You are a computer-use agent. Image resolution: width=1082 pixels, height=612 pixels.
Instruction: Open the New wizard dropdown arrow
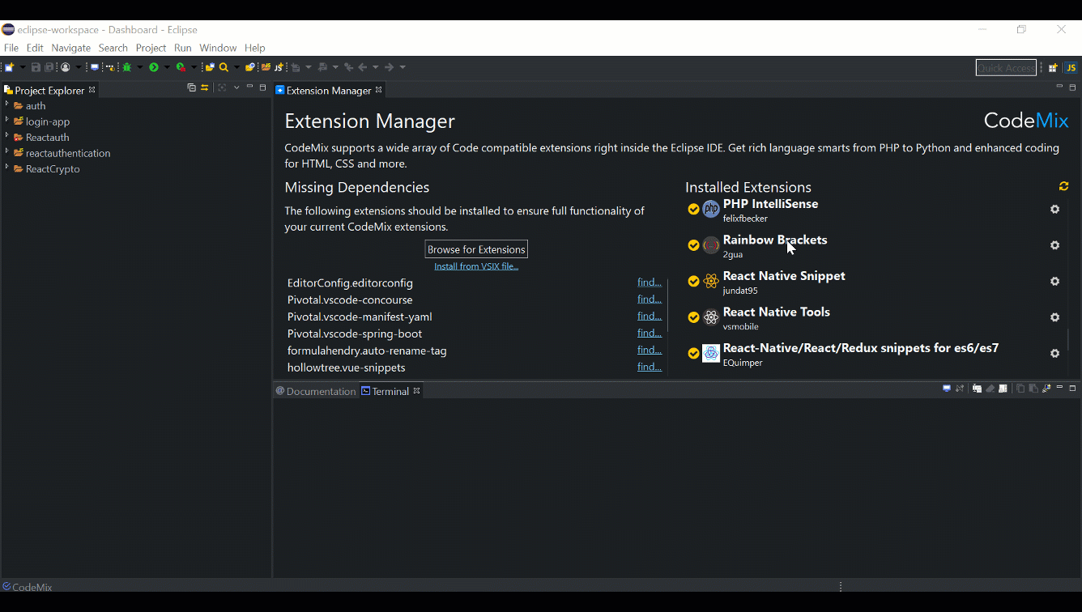[x=23, y=67]
